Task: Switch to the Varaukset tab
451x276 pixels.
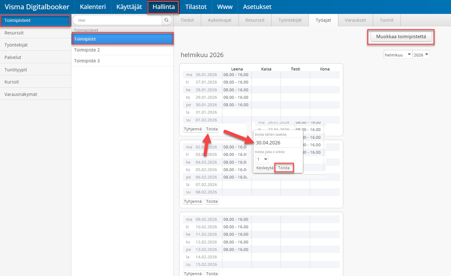Action: click(x=355, y=20)
